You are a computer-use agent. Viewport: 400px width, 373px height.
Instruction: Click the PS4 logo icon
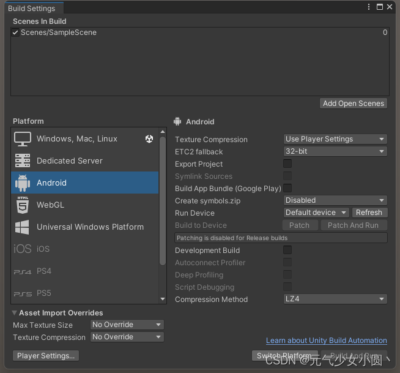23,272
